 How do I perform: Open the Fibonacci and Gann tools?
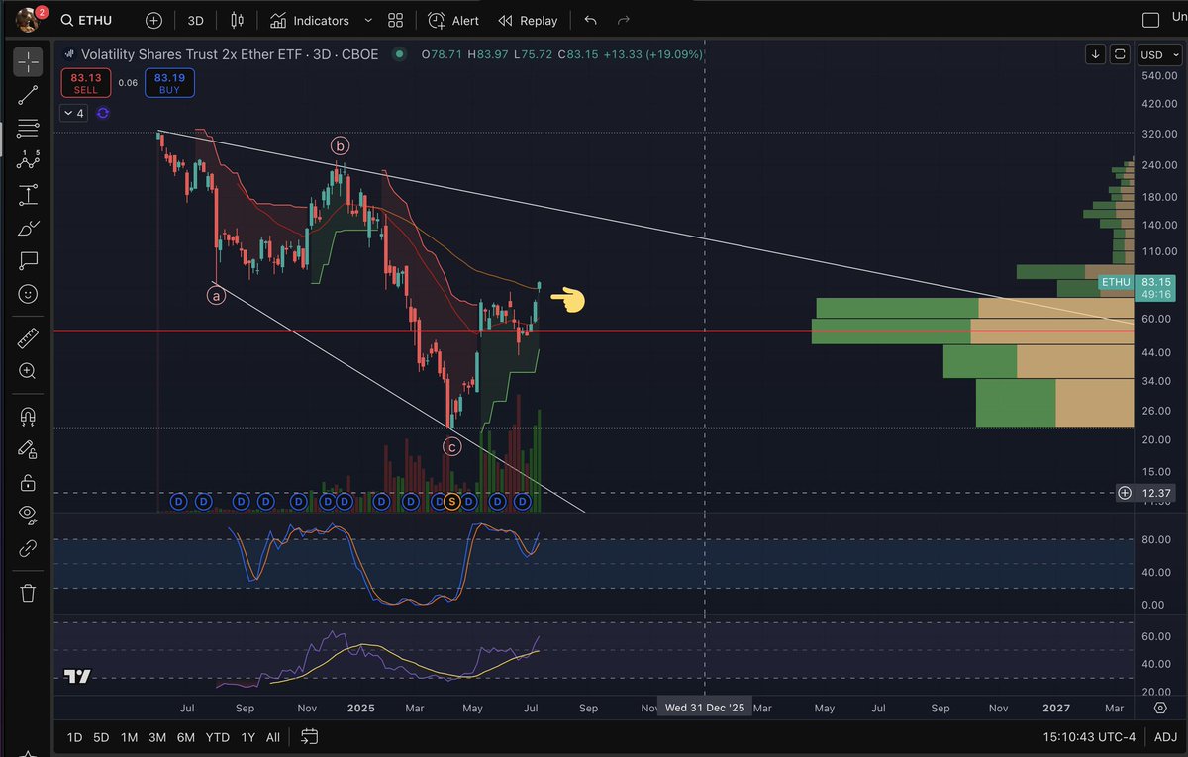pos(28,128)
